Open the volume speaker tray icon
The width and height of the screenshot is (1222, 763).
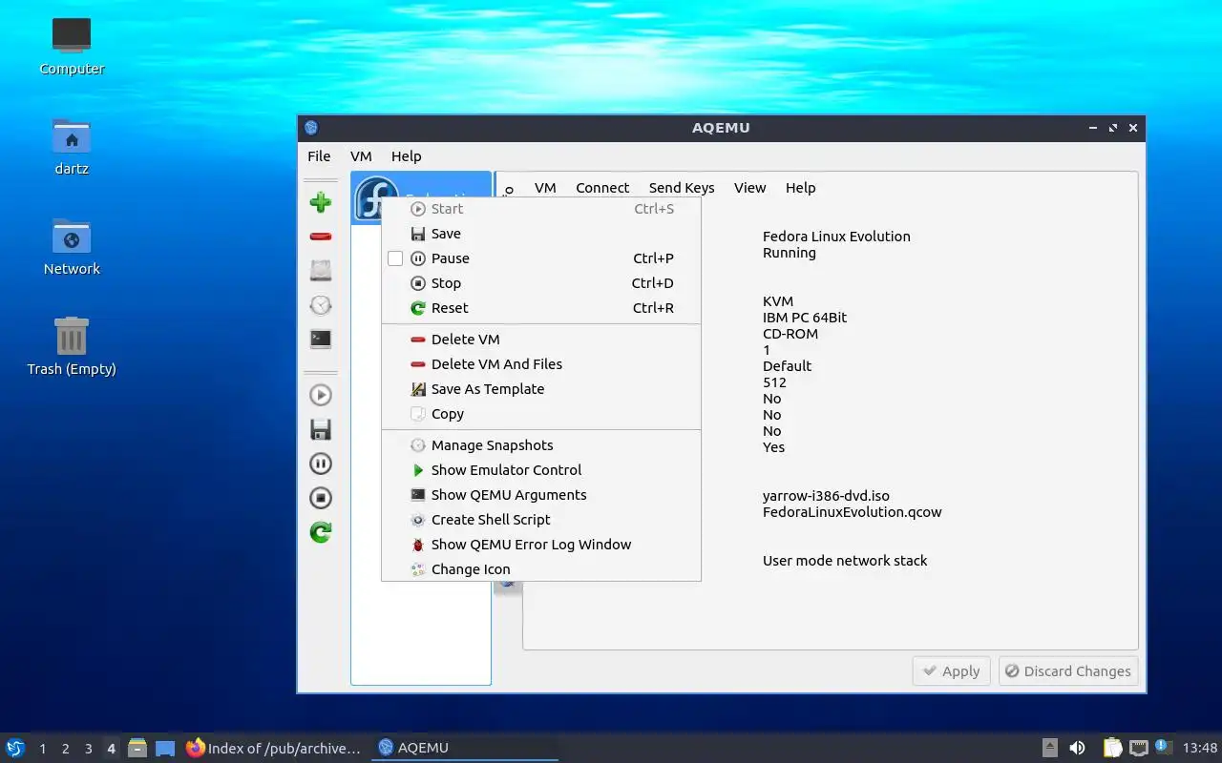(1077, 748)
